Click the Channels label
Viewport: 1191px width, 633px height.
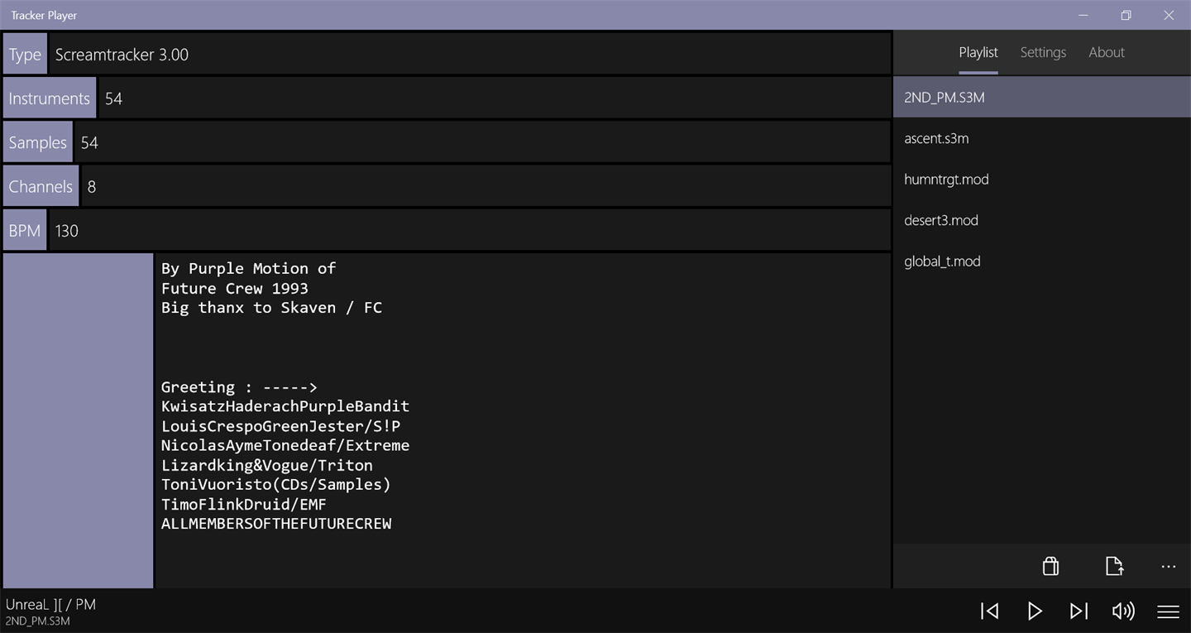[41, 186]
